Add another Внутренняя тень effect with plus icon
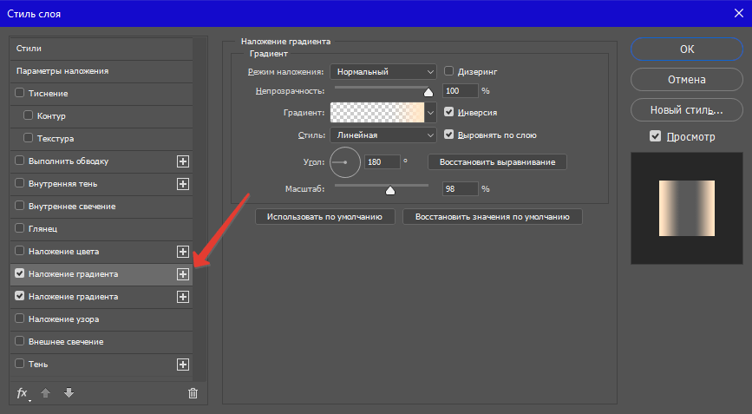The width and height of the screenshot is (752, 414). [183, 184]
